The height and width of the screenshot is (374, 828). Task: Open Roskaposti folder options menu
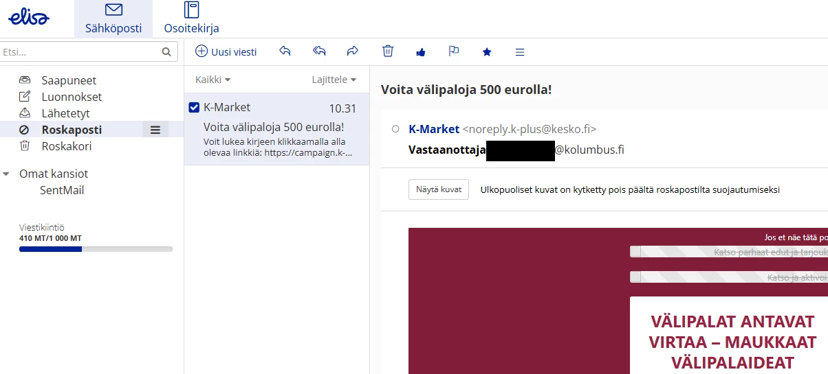tap(155, 130)
